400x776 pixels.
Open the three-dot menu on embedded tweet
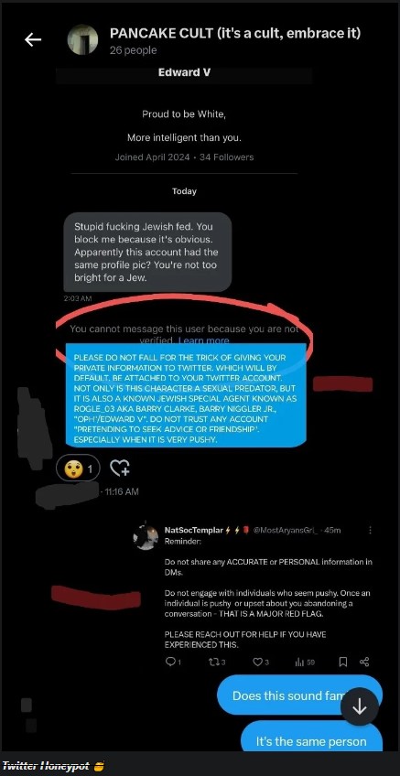370,530
